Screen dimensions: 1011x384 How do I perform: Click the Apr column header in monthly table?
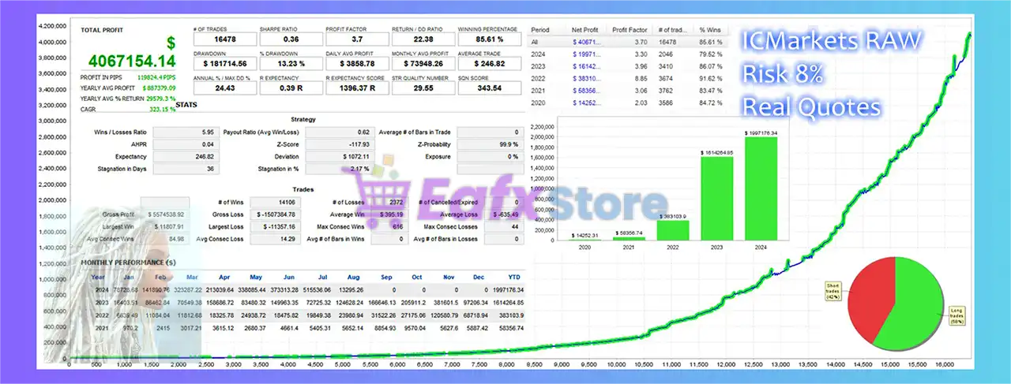click(223, 278)
